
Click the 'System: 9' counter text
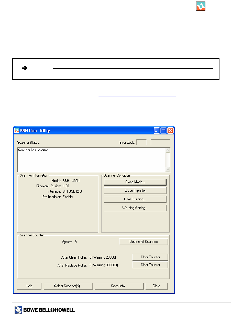click(70, 242)
